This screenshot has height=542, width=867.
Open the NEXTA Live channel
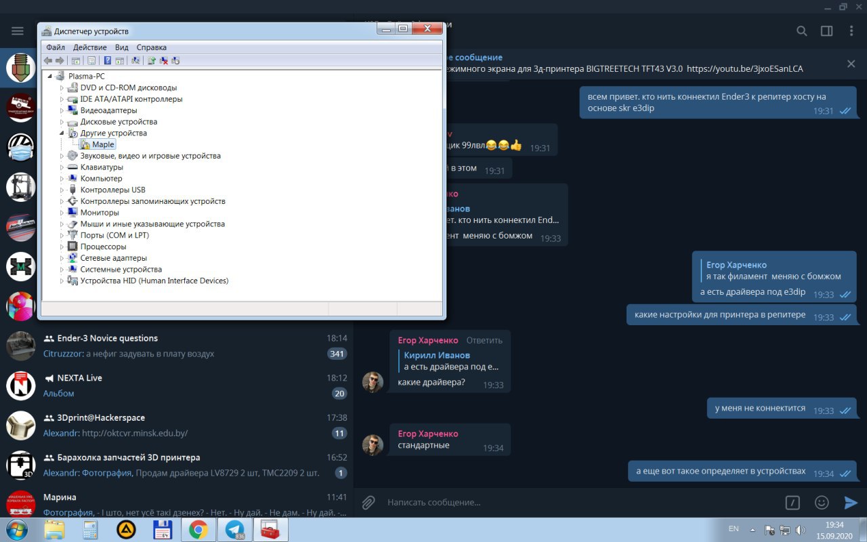(177, 385)
